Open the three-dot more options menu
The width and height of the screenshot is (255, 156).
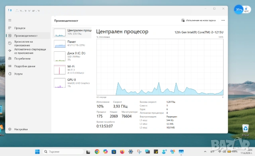pyautogui.click(x=223, y=20)
